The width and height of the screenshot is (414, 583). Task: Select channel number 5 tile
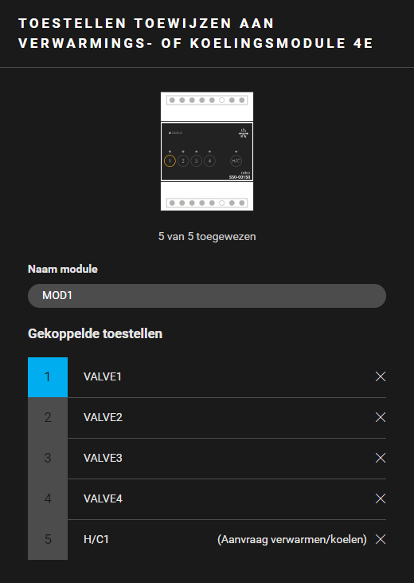[x=48, y=539]
